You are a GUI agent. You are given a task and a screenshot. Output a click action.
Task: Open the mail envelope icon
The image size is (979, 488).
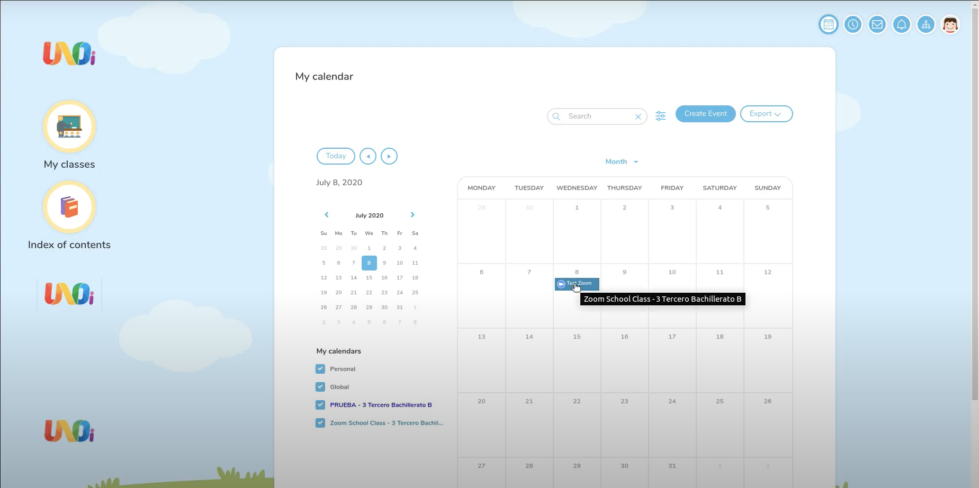point(877,24)
